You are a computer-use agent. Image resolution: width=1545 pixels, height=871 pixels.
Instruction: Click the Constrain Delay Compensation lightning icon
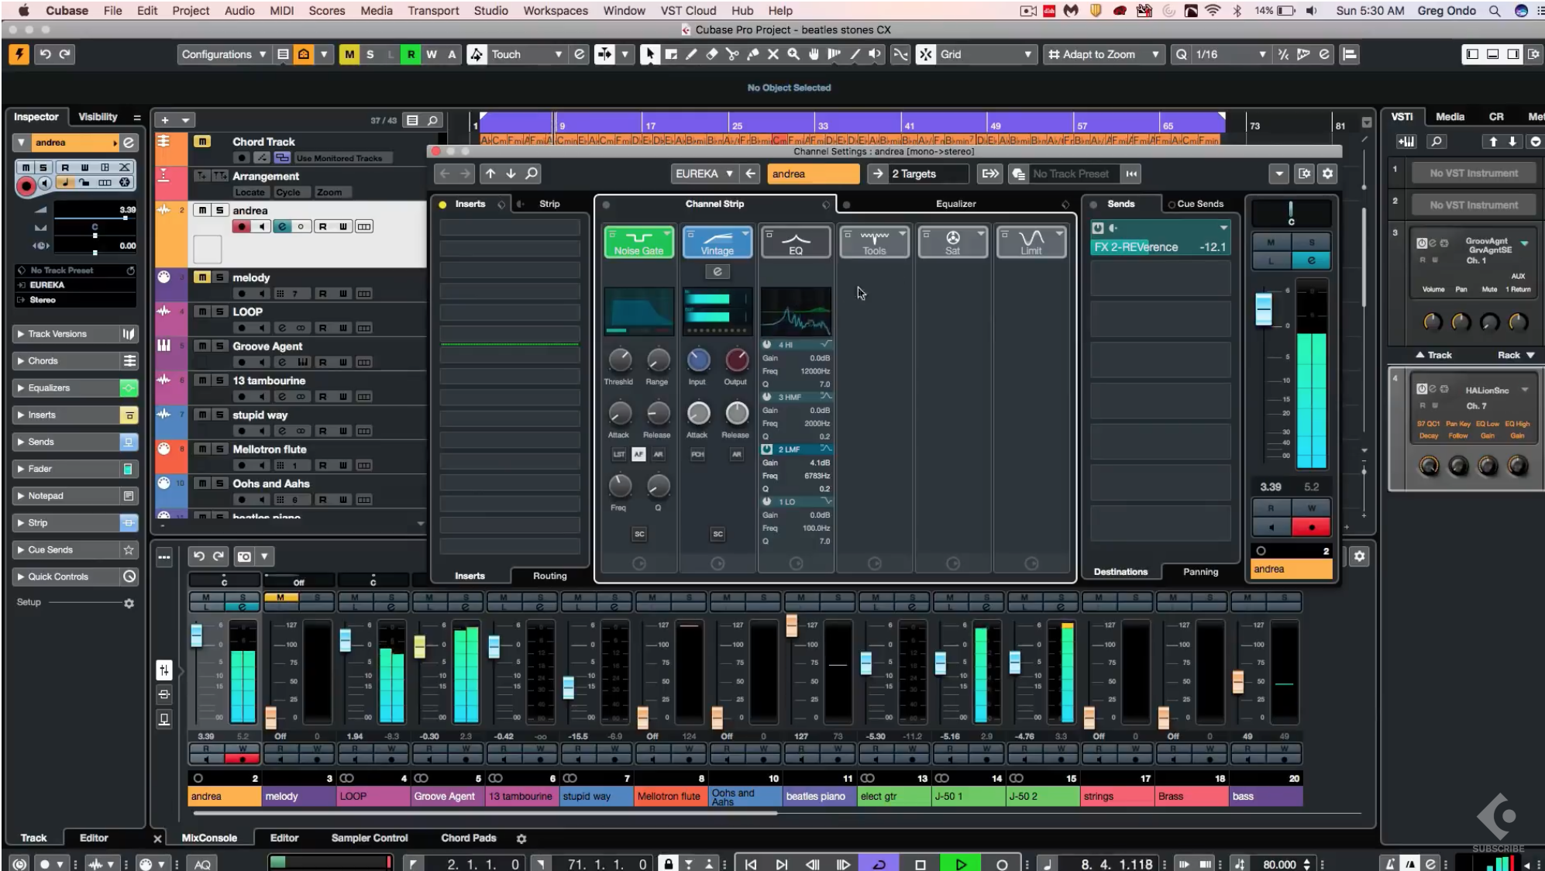(18, 54)
